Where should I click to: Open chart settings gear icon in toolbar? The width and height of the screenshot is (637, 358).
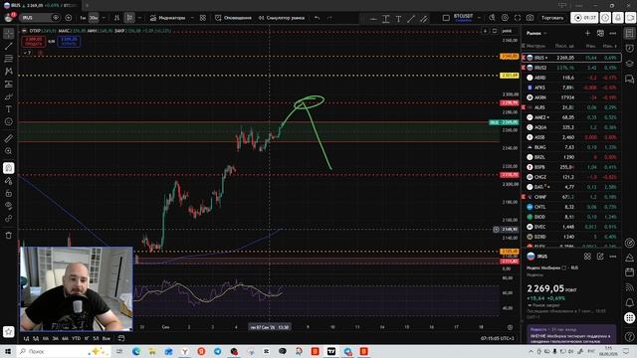505,18
